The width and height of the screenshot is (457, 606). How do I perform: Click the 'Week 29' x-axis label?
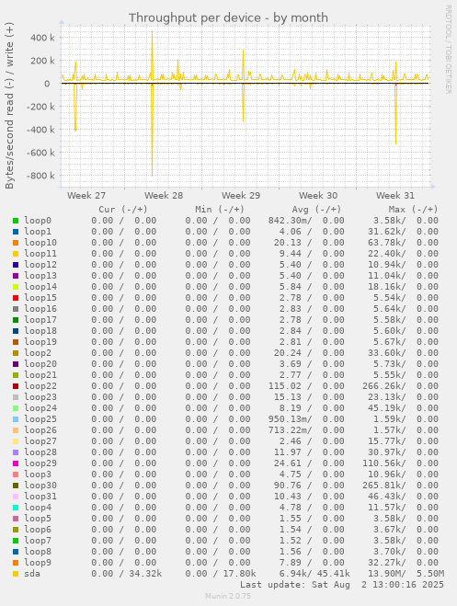241,196
